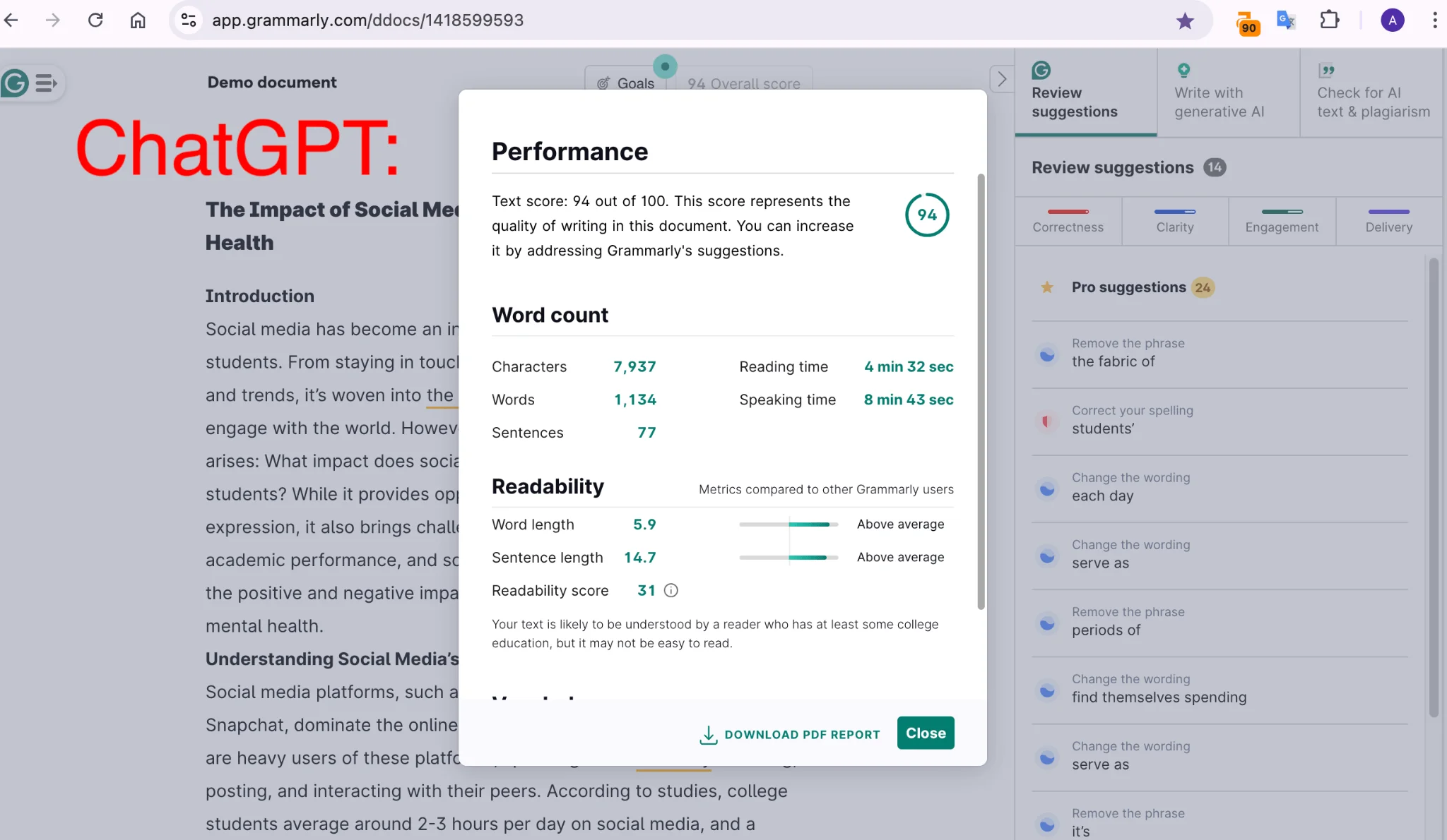Toggle the Grammarly sidebar document list
The height and width of the screenshot is (840, 1447).
coord(46,82)
